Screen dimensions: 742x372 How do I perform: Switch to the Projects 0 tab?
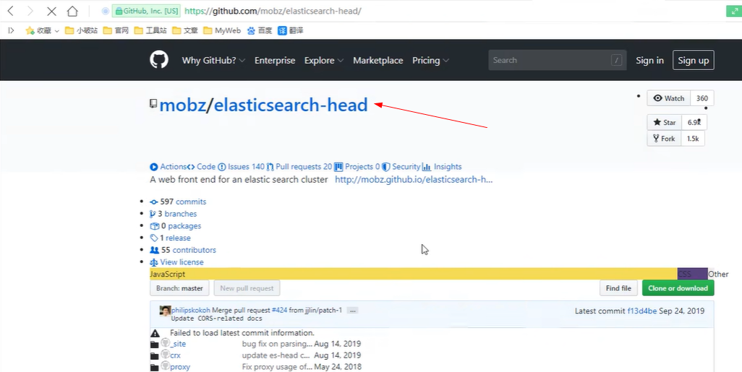tap(357, 167)
